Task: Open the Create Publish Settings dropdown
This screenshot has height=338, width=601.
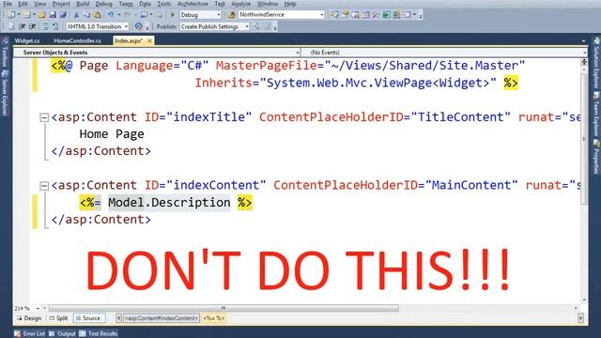Action: point(214,26)
